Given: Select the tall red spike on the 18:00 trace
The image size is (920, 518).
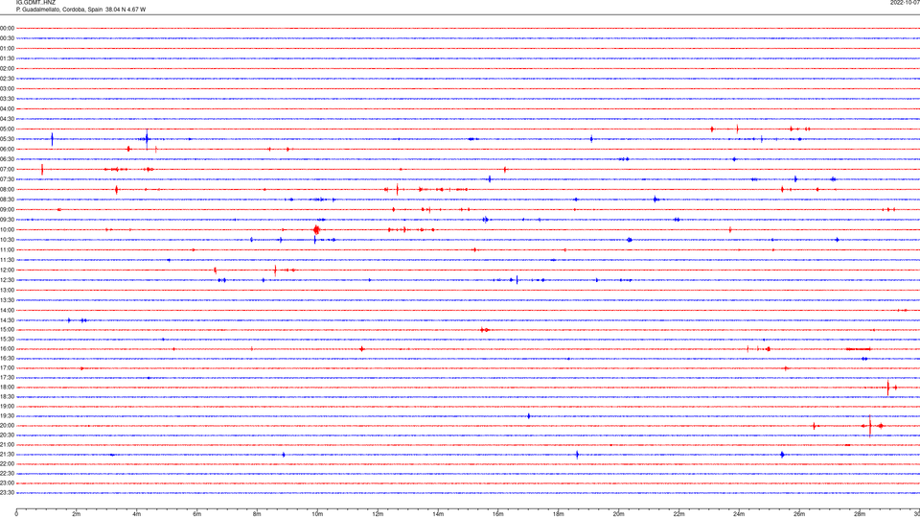Looking at the screenshot, I should tap(887, 388).
